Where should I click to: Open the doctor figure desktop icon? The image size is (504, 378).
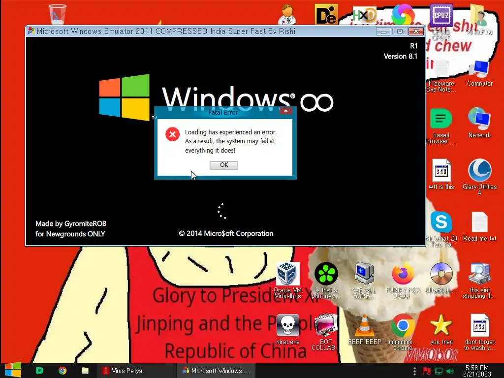point(287,14)
